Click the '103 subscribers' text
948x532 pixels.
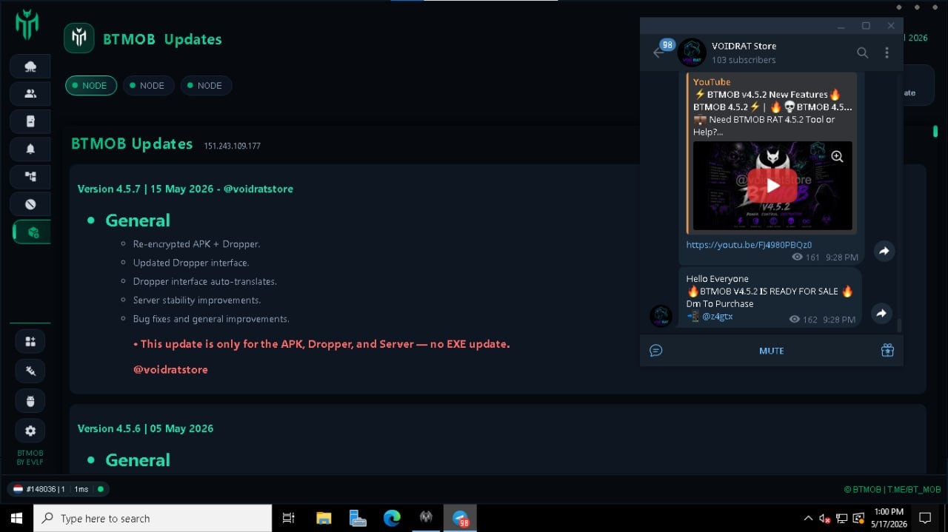coord(744,60)
